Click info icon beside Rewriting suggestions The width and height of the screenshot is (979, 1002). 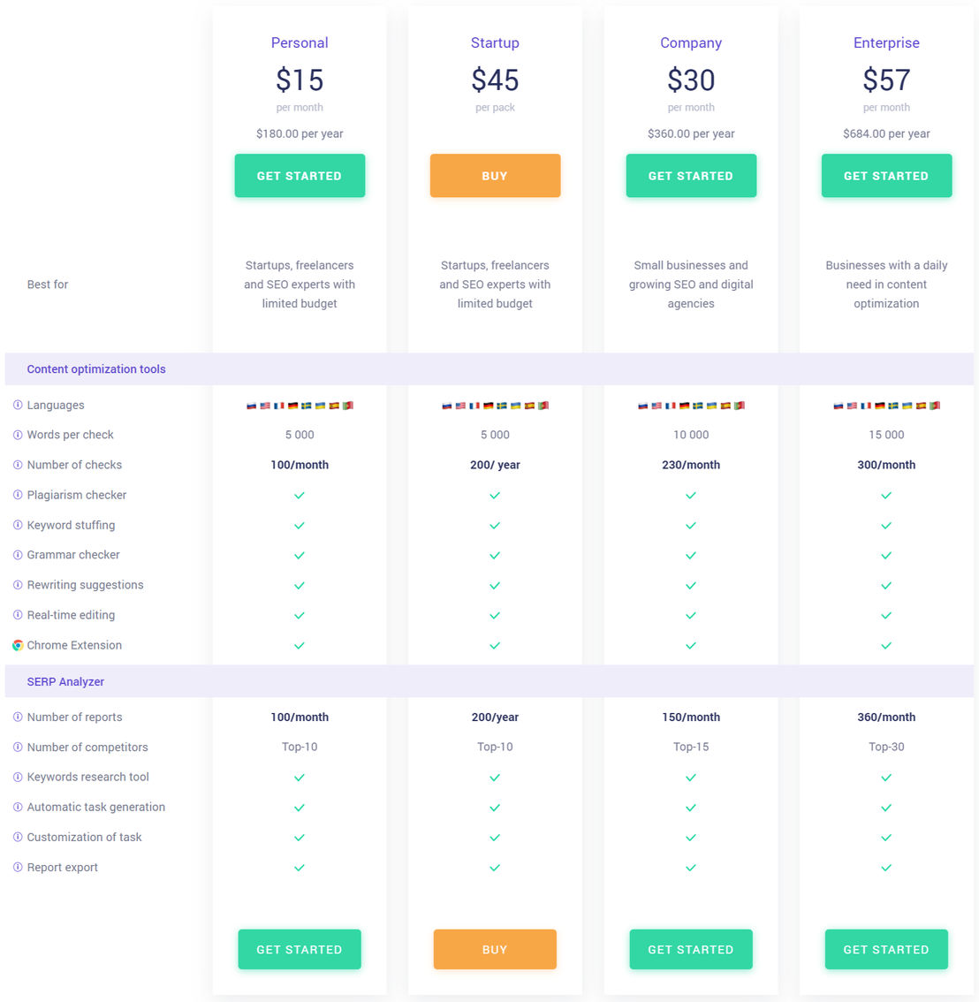(18, 585)
